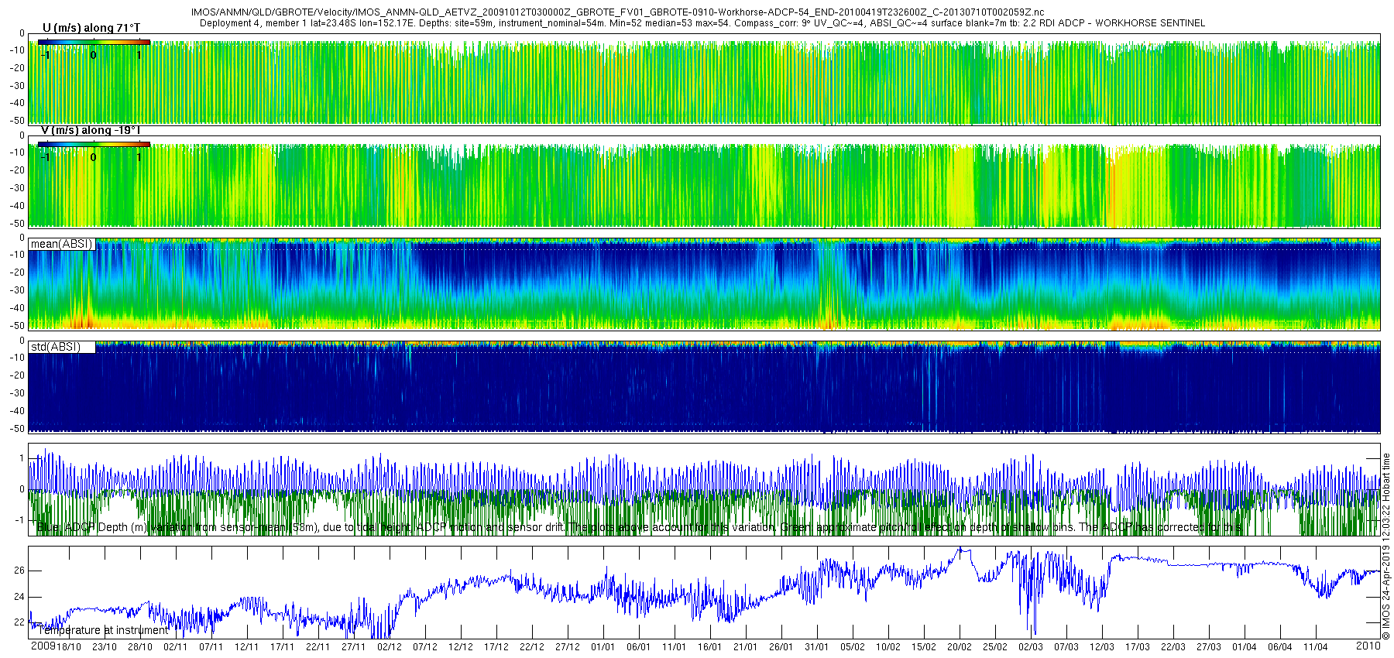
Task: Click the IMOS copyright timestamp on right edge
Action: pyautogui.click(x=1386, y=547)
